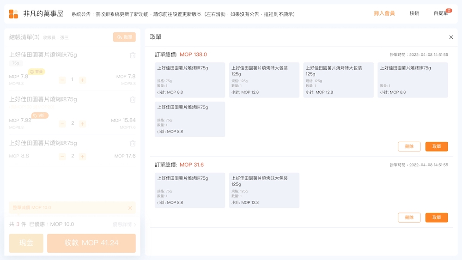462x260 pixels.
Task: Increase quantity of first cart item
Action: (82, 80)
